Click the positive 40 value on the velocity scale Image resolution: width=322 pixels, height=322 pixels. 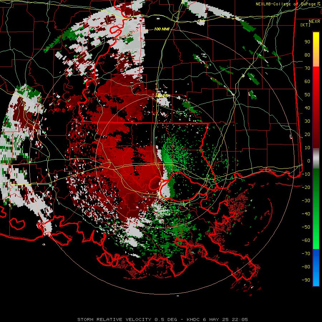(x=307, y=108)
